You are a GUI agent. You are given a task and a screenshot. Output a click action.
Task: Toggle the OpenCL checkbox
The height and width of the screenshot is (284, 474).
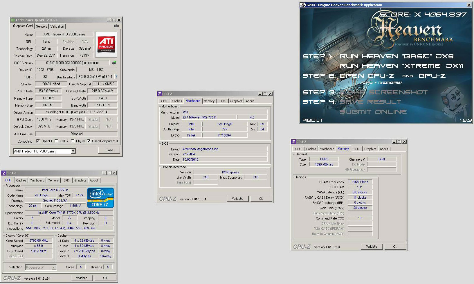pos(38,141)
